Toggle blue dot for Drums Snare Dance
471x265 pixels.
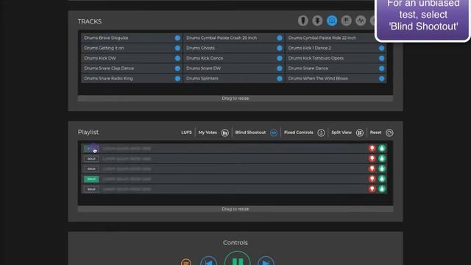pyautogui.click(x=381, y=68)
